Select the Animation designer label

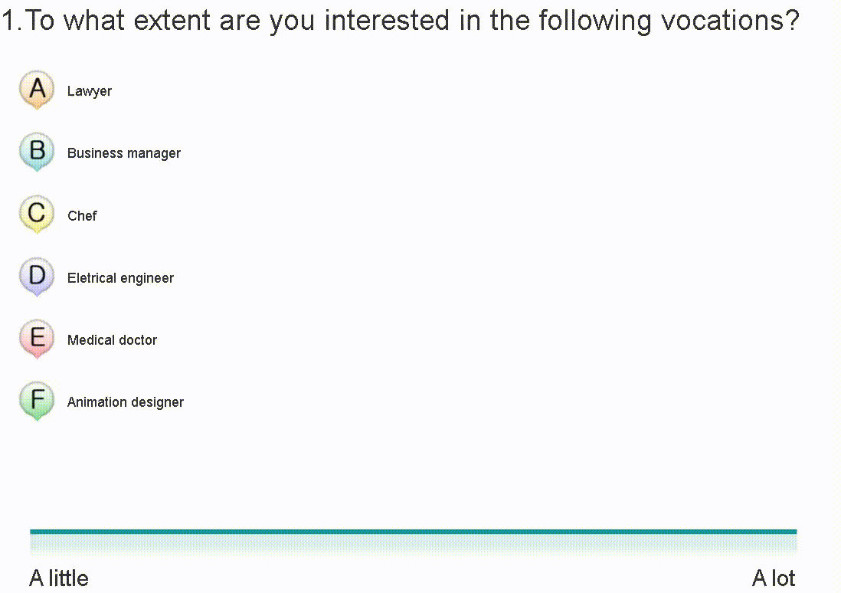pos(126,402)
